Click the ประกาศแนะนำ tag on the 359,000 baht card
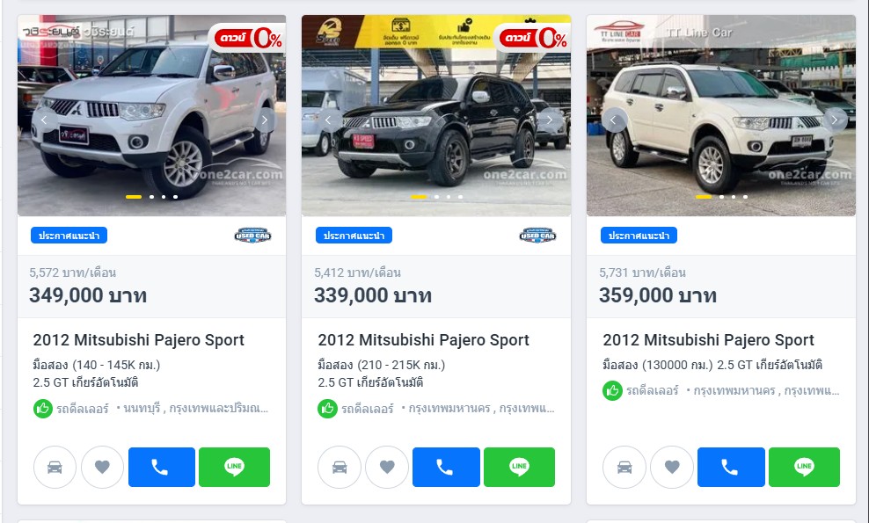Viewport: 869px width, 523px height. (x=639, y=236)
